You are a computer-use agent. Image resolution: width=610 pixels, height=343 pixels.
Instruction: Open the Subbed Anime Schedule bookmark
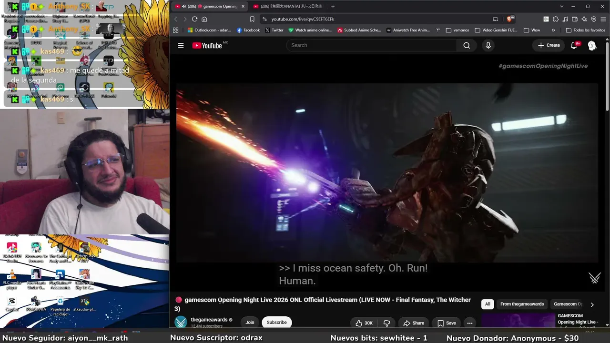pos(359,30)
